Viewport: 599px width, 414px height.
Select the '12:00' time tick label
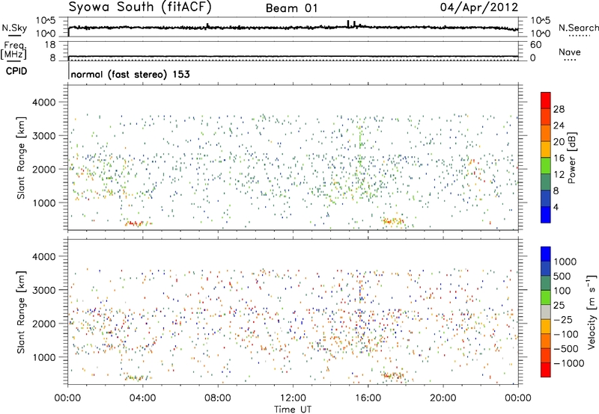[293, 398]
